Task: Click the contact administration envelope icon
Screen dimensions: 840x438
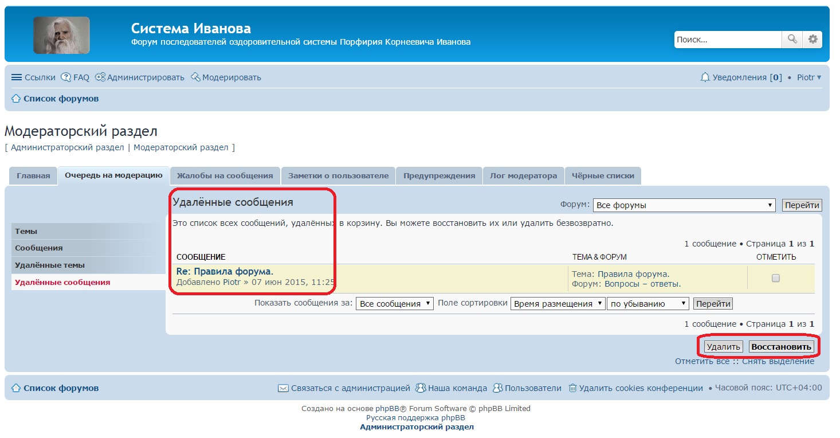Action: (283, 388)
